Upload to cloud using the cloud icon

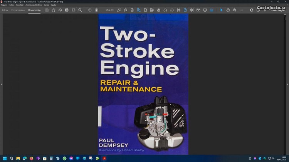point(60,10)
